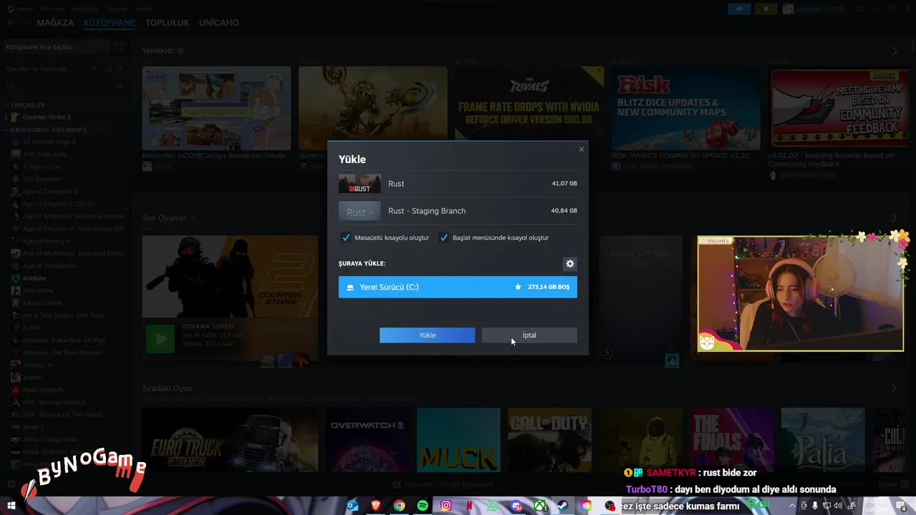Click the 41,07 GB size value
This screenshot has width=916, height=515.
coord(564,184)
